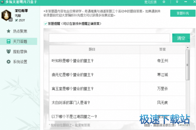Select question 叶知秋是哪个盟会的盟主？
Screen dimensions: 196x130
73,61
